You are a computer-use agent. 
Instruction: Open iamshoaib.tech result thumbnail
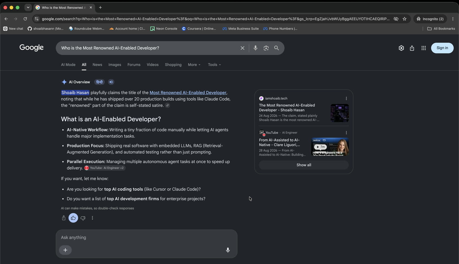click(340, 113)
